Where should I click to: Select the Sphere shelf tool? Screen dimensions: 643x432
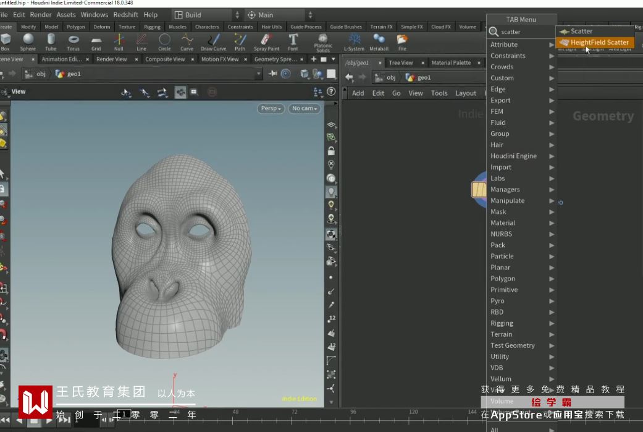(28, 41)
